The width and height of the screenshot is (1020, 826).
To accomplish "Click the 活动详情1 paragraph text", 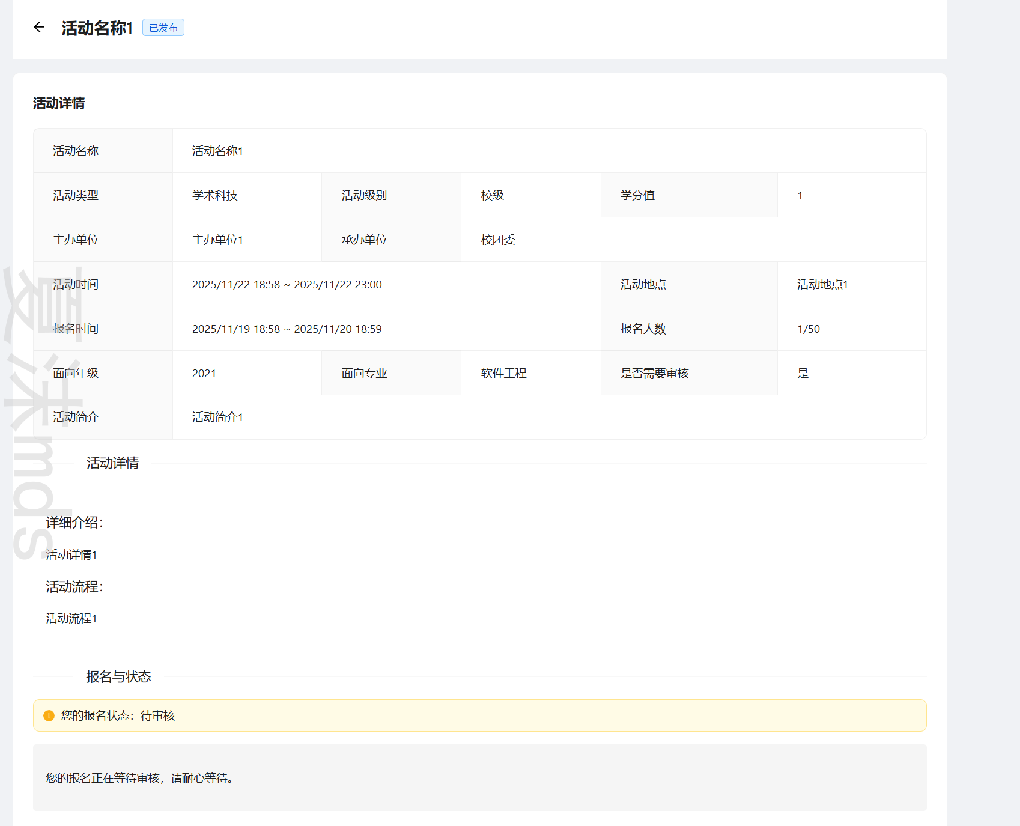I will (x=71, y=554).
